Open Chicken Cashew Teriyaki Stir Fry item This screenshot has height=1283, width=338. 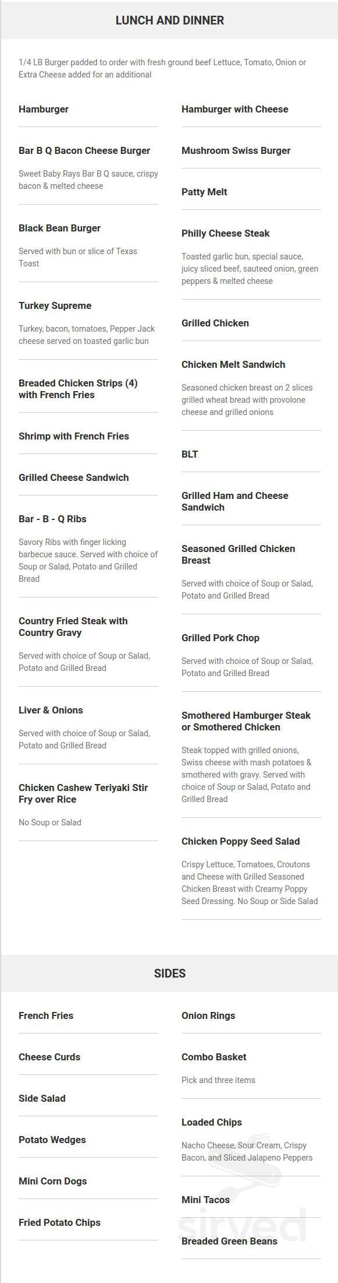[83, 793]
